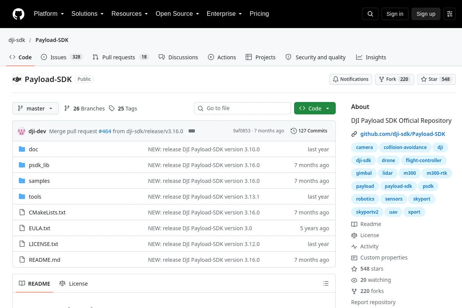Image resolution: width=462 pixels, height=308 pixels.
Task: Click the DJI repository avatar icon
Action: [x=17, y=79]
